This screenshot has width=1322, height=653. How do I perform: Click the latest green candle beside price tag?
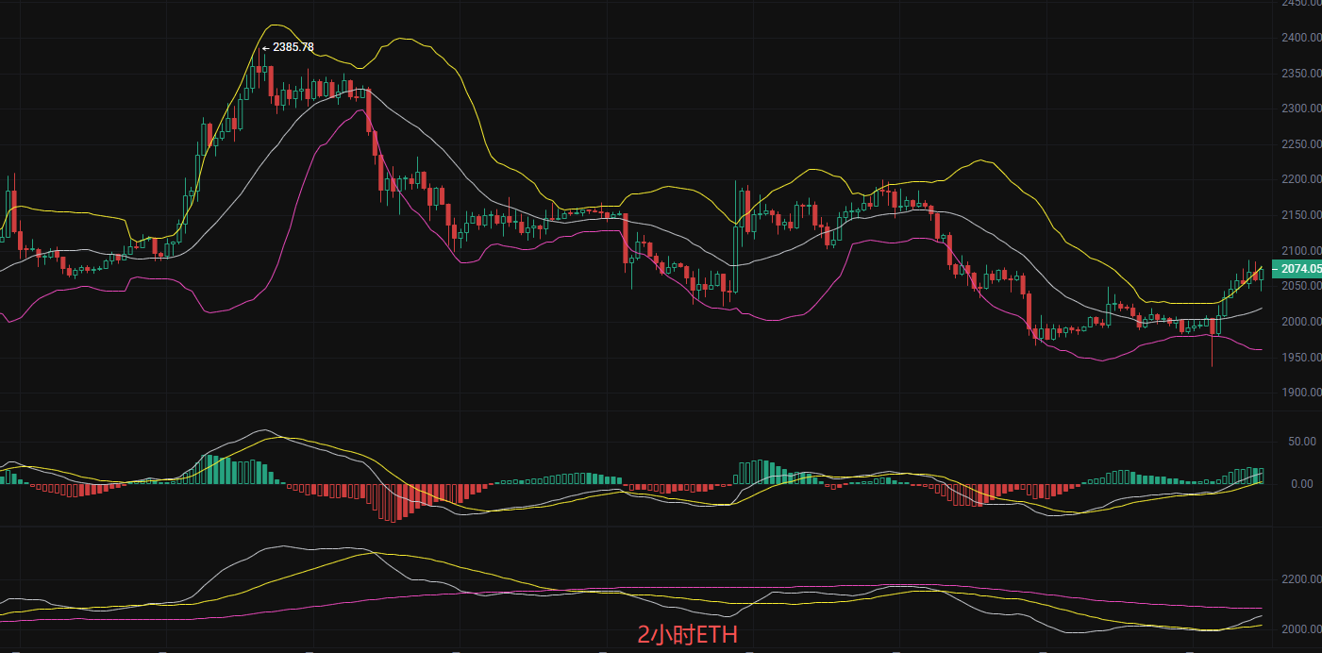pyautogui.click(x=1262, y=274)
